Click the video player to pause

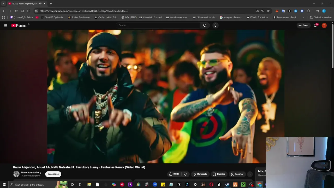pos(166,96)
